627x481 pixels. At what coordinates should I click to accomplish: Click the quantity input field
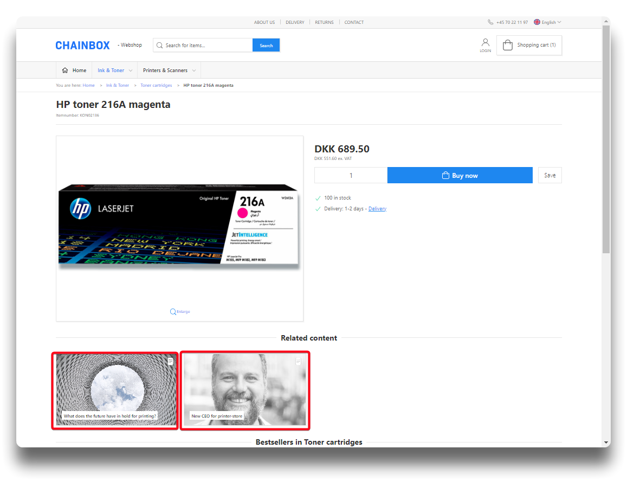[351, 175]
